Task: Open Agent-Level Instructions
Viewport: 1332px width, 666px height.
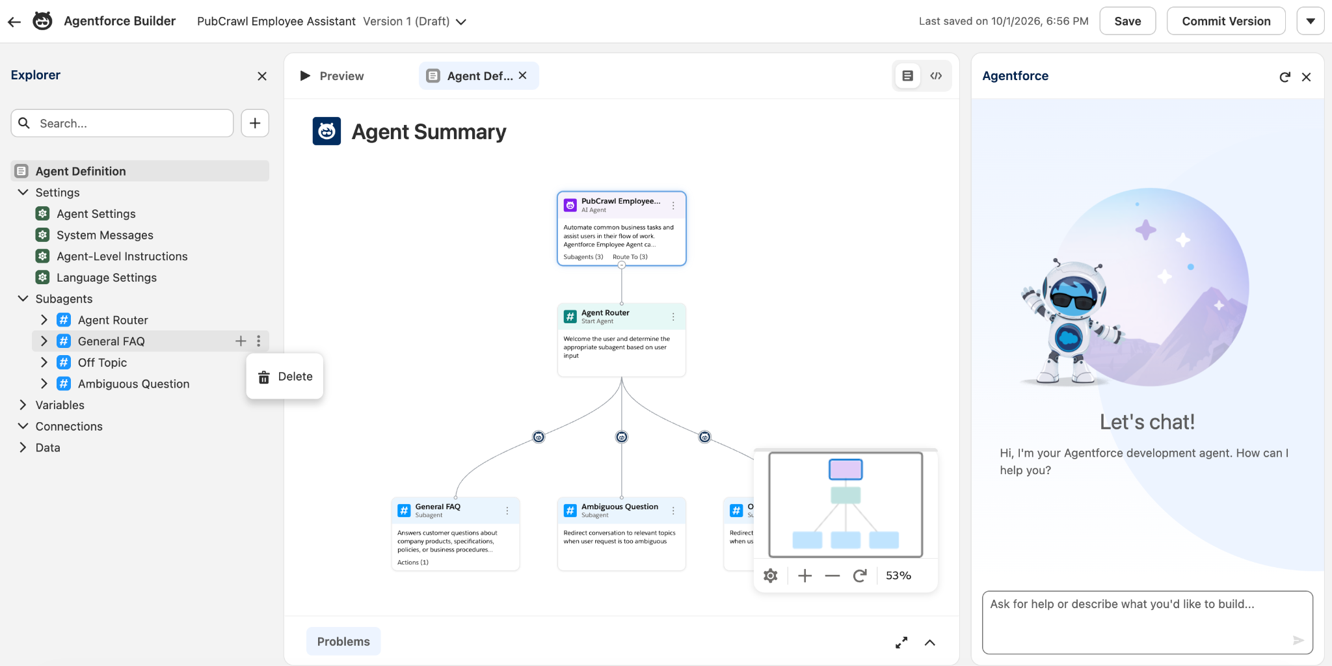Action: (122, 256)
